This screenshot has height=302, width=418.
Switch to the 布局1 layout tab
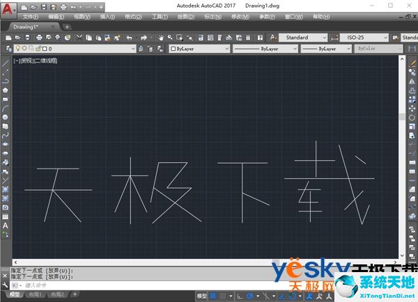pyautogui.click(x=36, y=294)
